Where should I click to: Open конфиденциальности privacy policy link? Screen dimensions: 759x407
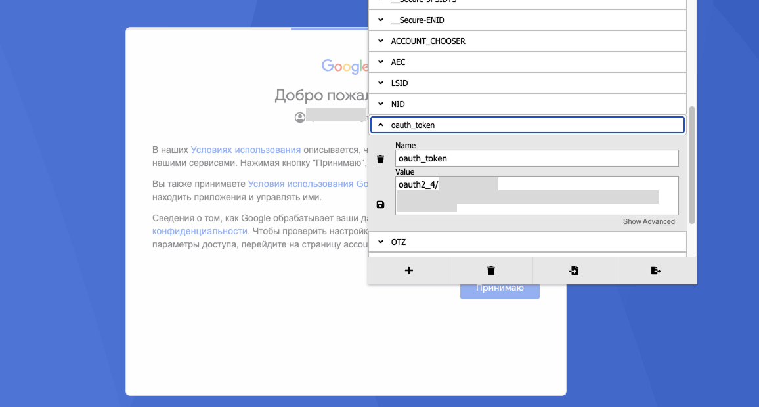[200, 231]
